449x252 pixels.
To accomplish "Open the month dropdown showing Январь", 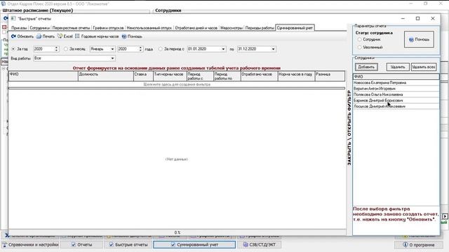I will click(x=112, y=49).
